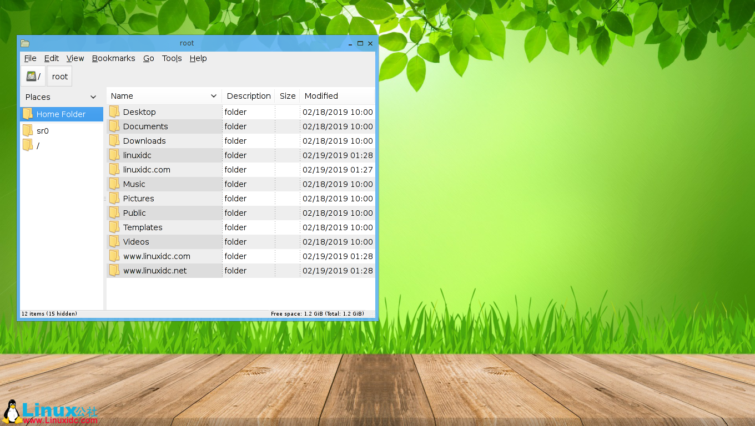Click the window folder icon in title bar

(x=25, y=43)
